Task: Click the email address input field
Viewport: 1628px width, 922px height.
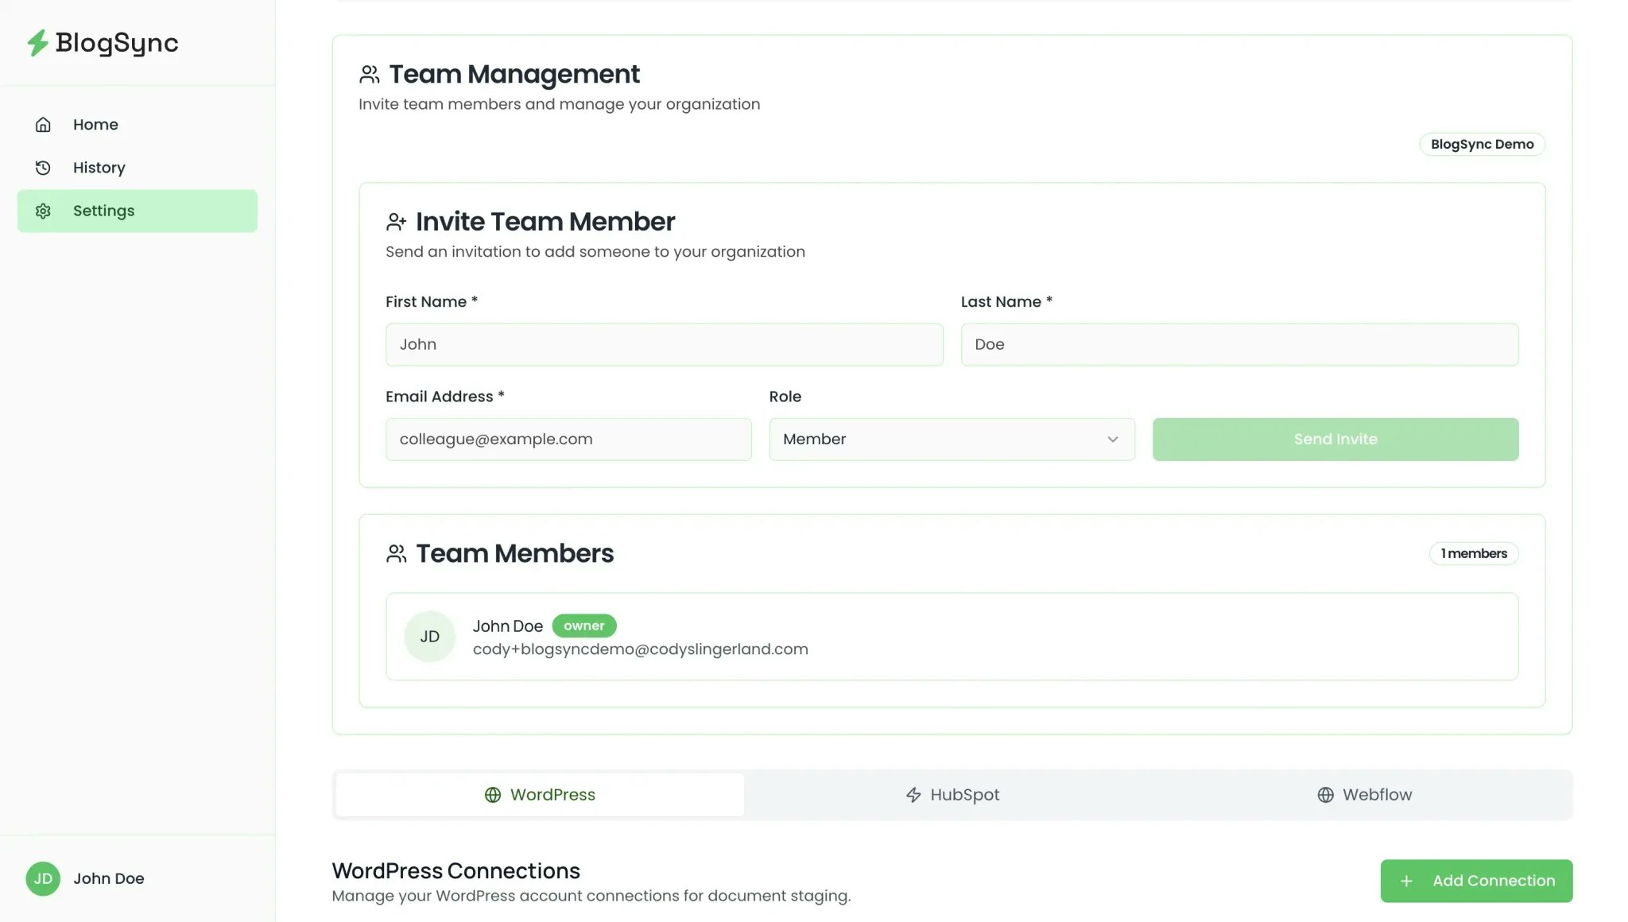Action: (568, 439)
